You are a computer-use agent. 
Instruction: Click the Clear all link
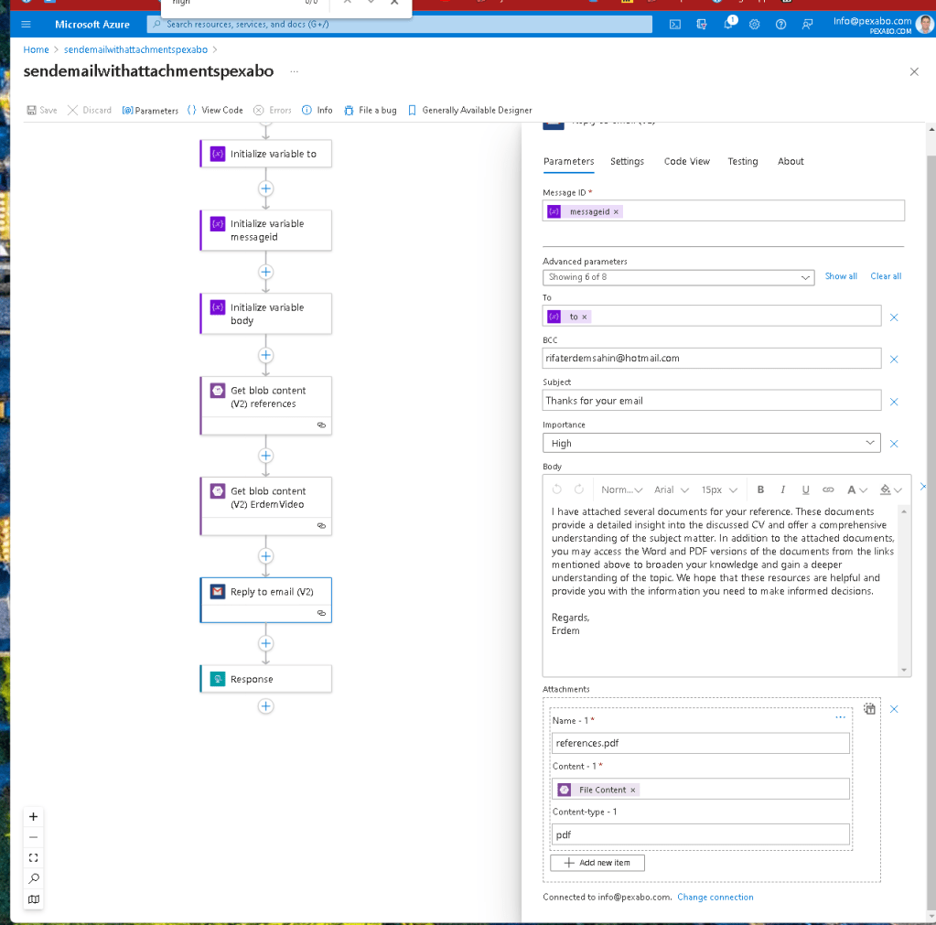click(886, 276)
